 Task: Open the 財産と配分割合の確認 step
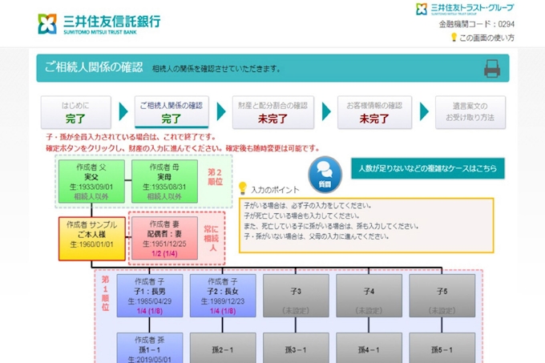[x=273, y=112]
